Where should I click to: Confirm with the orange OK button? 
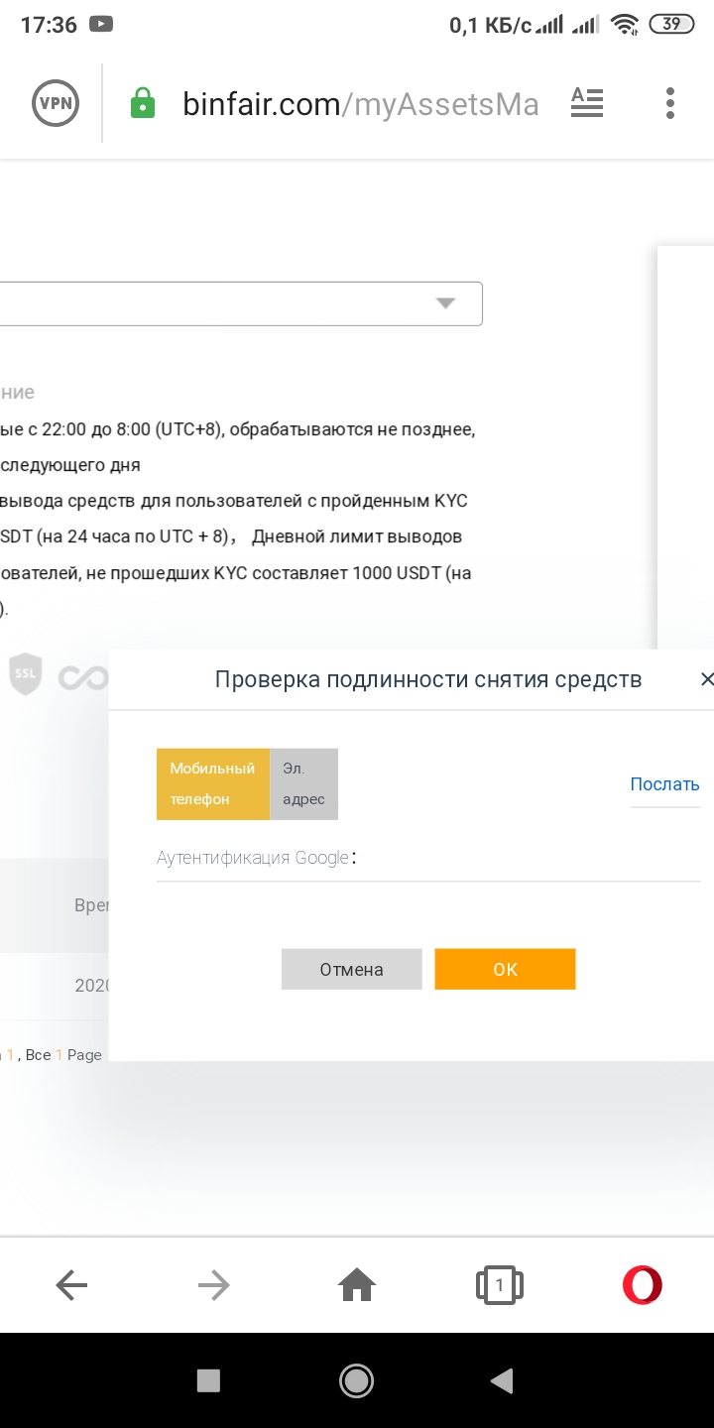point(505,969)
